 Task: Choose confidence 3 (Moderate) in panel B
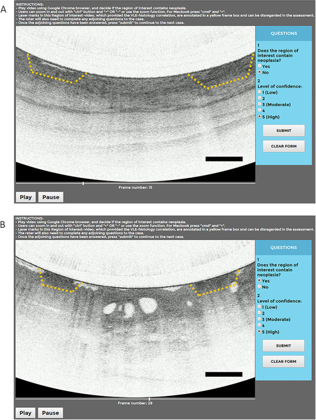pyautogui.click(x=259, y=319)
